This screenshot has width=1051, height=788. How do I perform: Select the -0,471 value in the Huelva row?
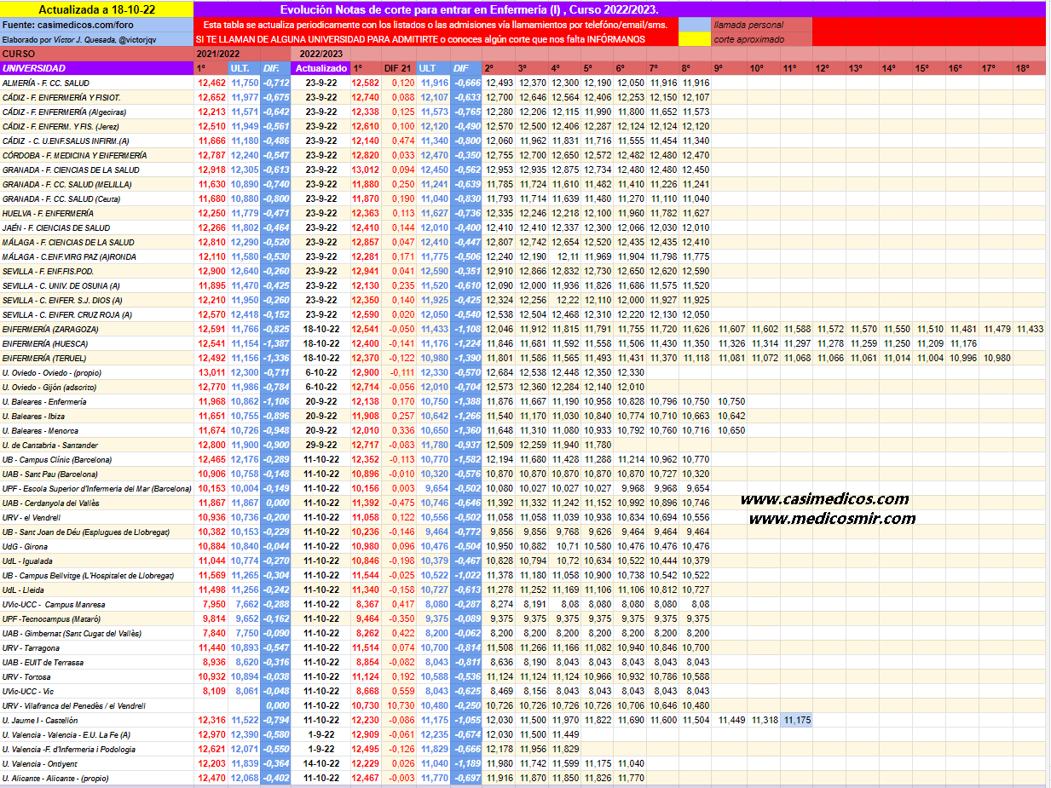275,213
